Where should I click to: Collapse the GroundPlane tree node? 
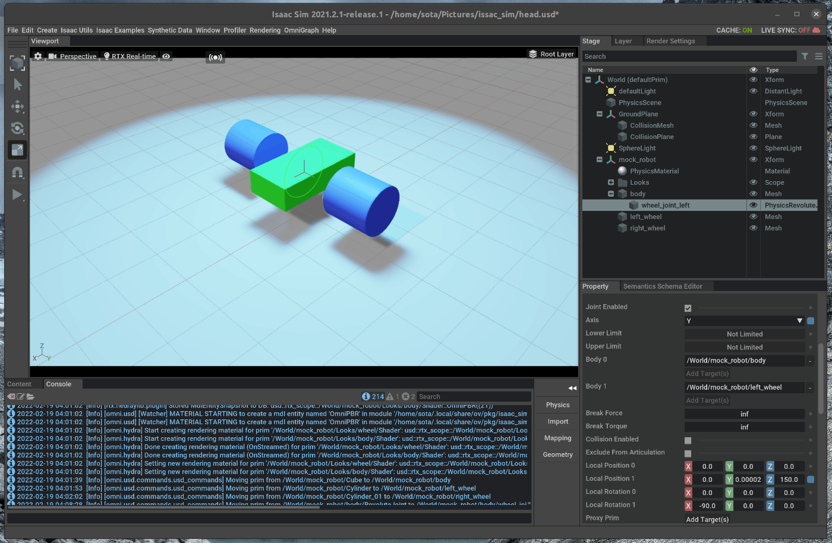point(599,114)
